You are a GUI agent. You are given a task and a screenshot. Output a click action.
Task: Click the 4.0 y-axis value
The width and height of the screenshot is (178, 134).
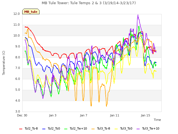tap(18, 100)
